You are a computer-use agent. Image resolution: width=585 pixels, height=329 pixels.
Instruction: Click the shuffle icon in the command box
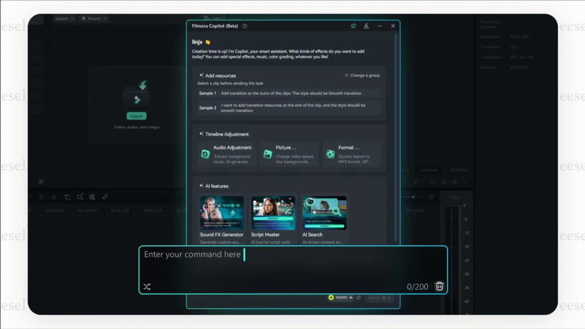coord(147,287)
